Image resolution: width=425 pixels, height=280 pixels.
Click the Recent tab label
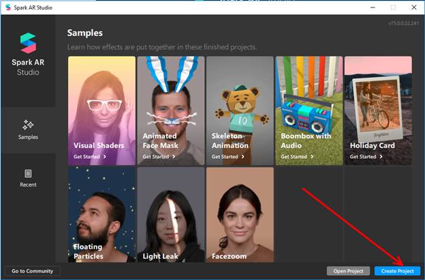tap(28, 185)
